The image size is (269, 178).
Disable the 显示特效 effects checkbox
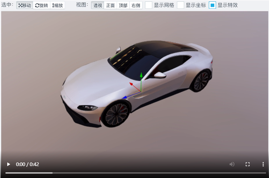click(x=212, y=5)
